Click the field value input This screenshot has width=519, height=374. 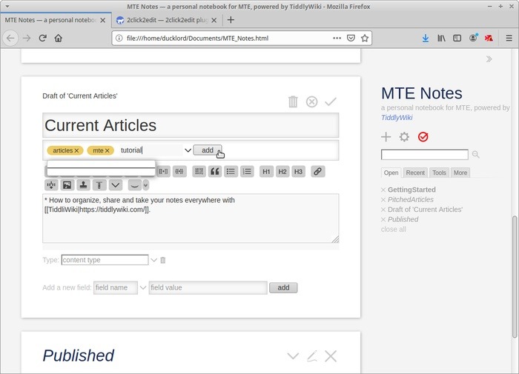click(208, 287)
